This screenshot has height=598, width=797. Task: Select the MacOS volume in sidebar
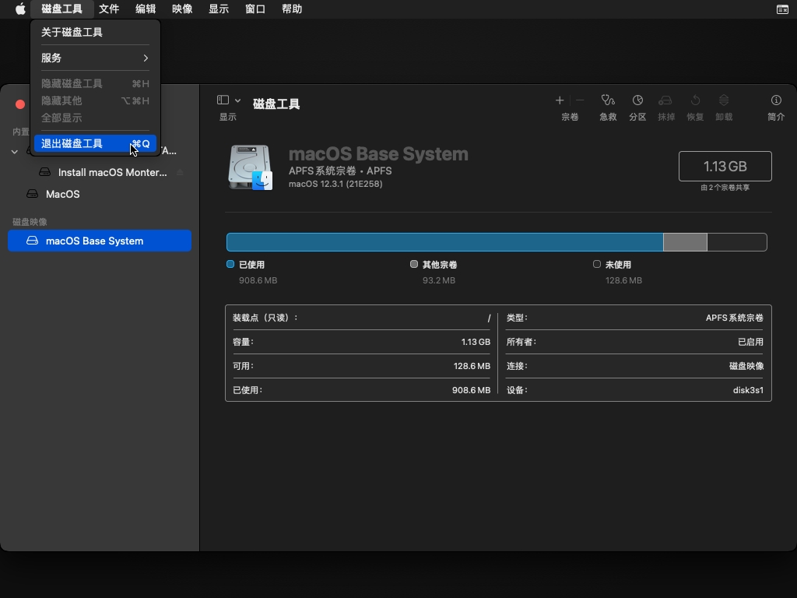(62, 194)
